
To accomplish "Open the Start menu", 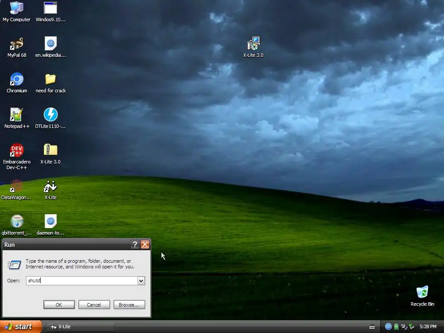I will (21, 326).
